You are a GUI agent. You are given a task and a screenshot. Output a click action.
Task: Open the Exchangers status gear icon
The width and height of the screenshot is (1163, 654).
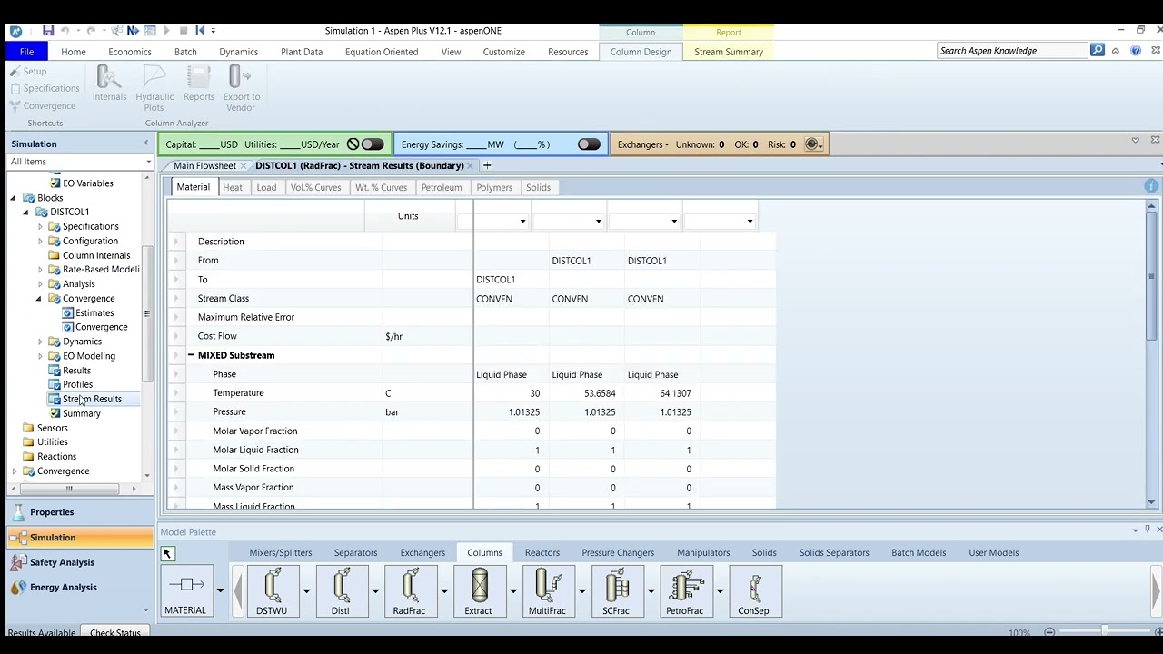coord(813,144)
